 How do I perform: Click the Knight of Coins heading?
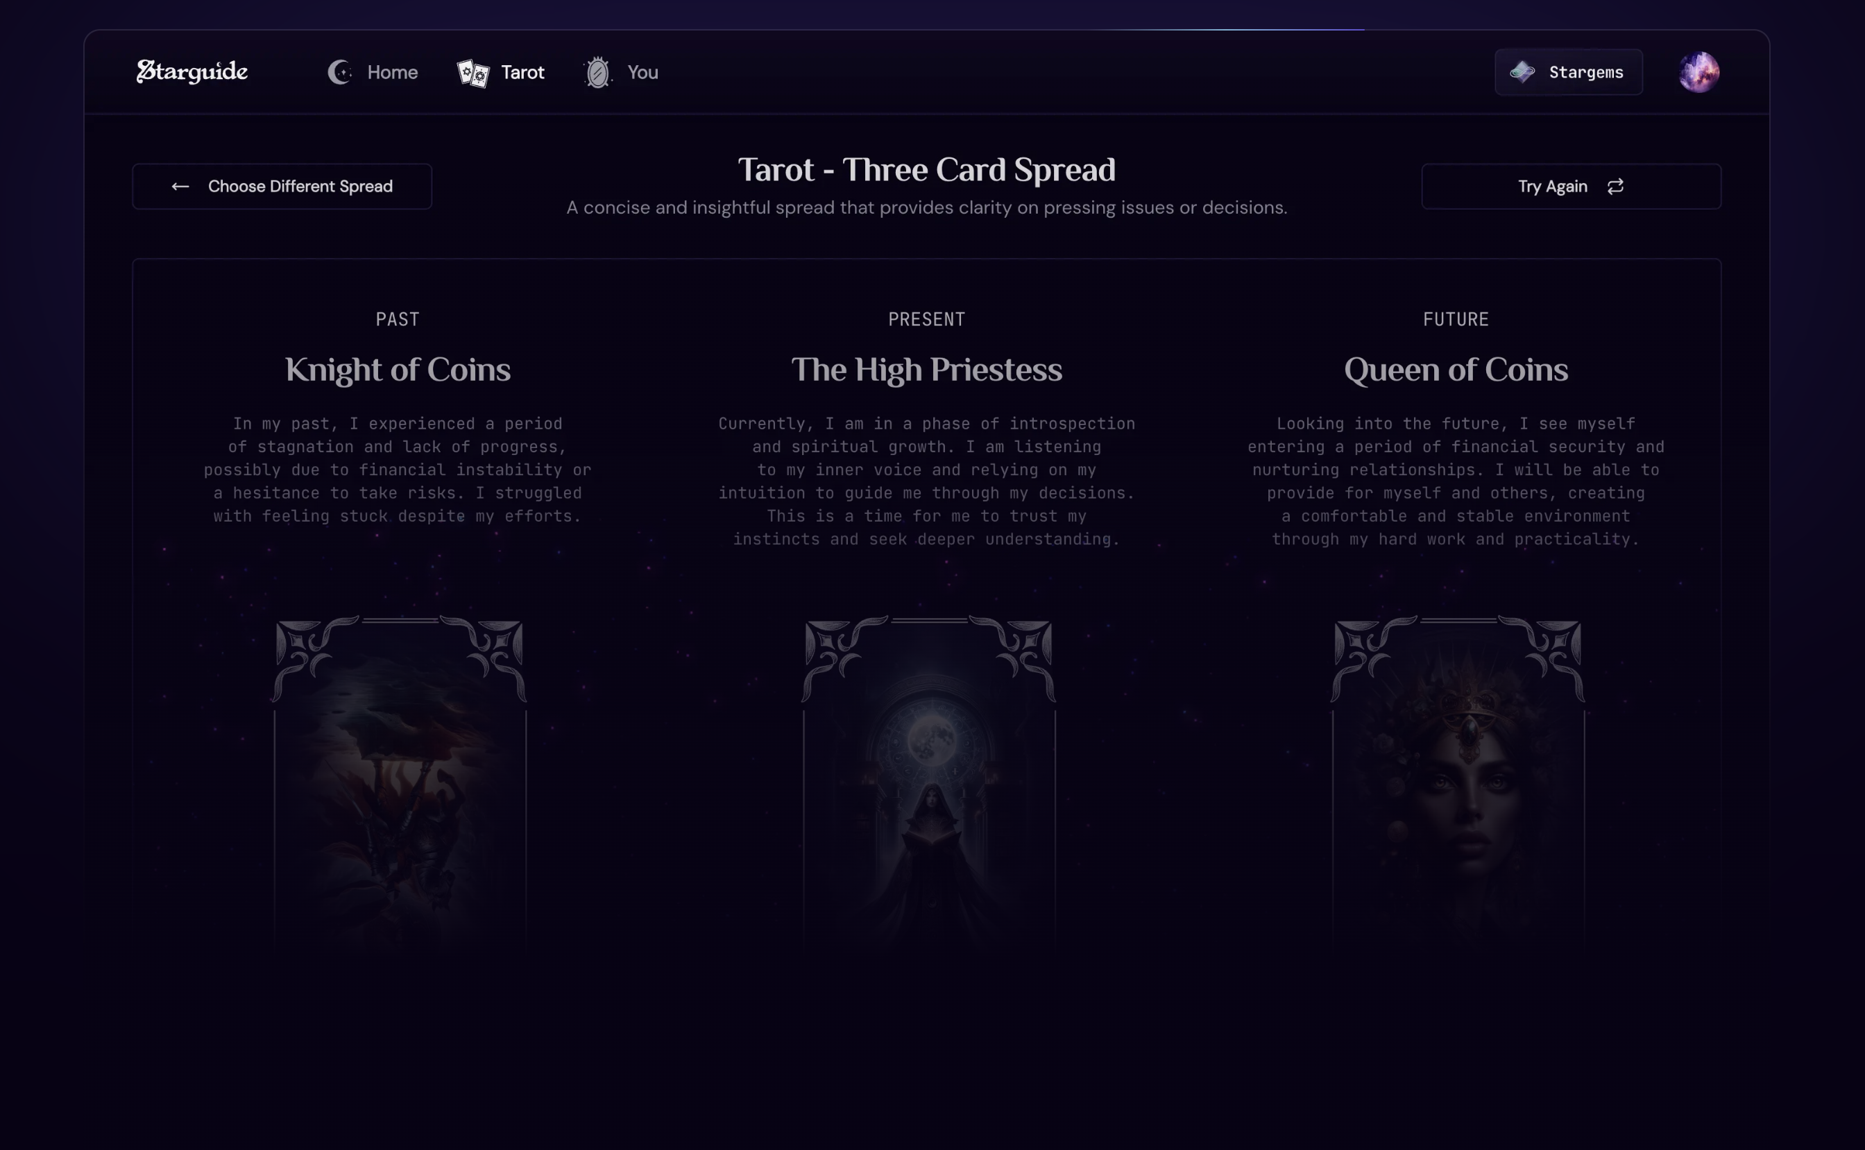pyautogui.click(x=398, y=370)
